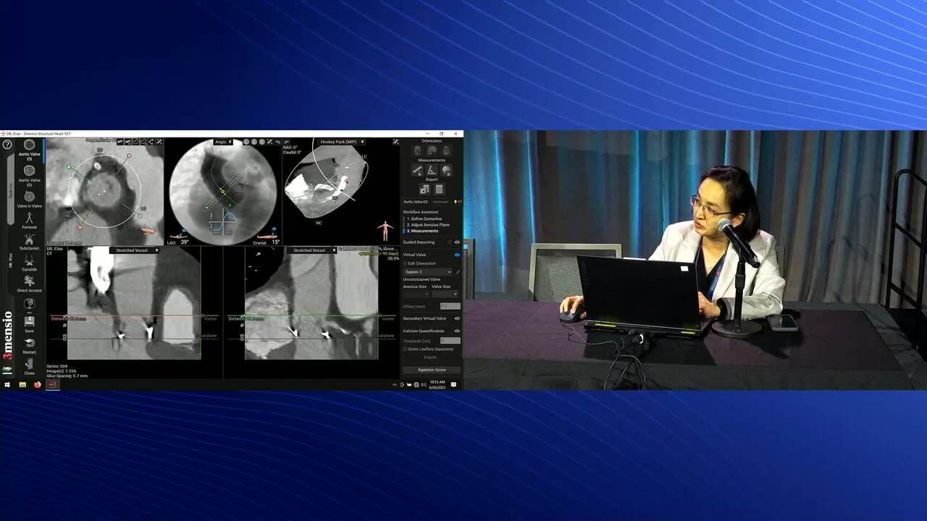Screen dimensions: 927x521
Task: Select the third Orientation view icon
Action: pyautogui.click(x=446, y=151)
